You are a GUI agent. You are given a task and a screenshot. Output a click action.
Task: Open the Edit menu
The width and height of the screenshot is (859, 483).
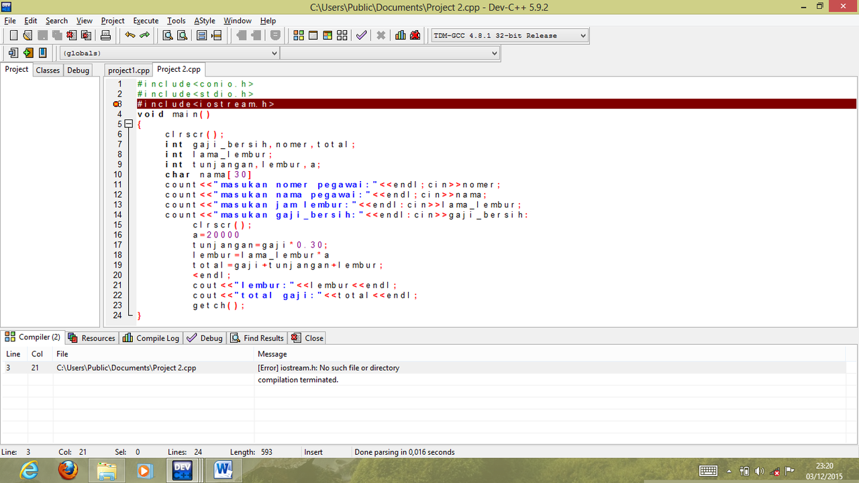point(31,21)
